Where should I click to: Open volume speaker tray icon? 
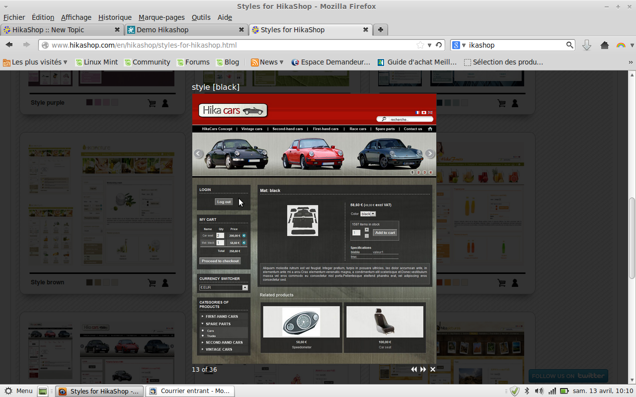539,391
